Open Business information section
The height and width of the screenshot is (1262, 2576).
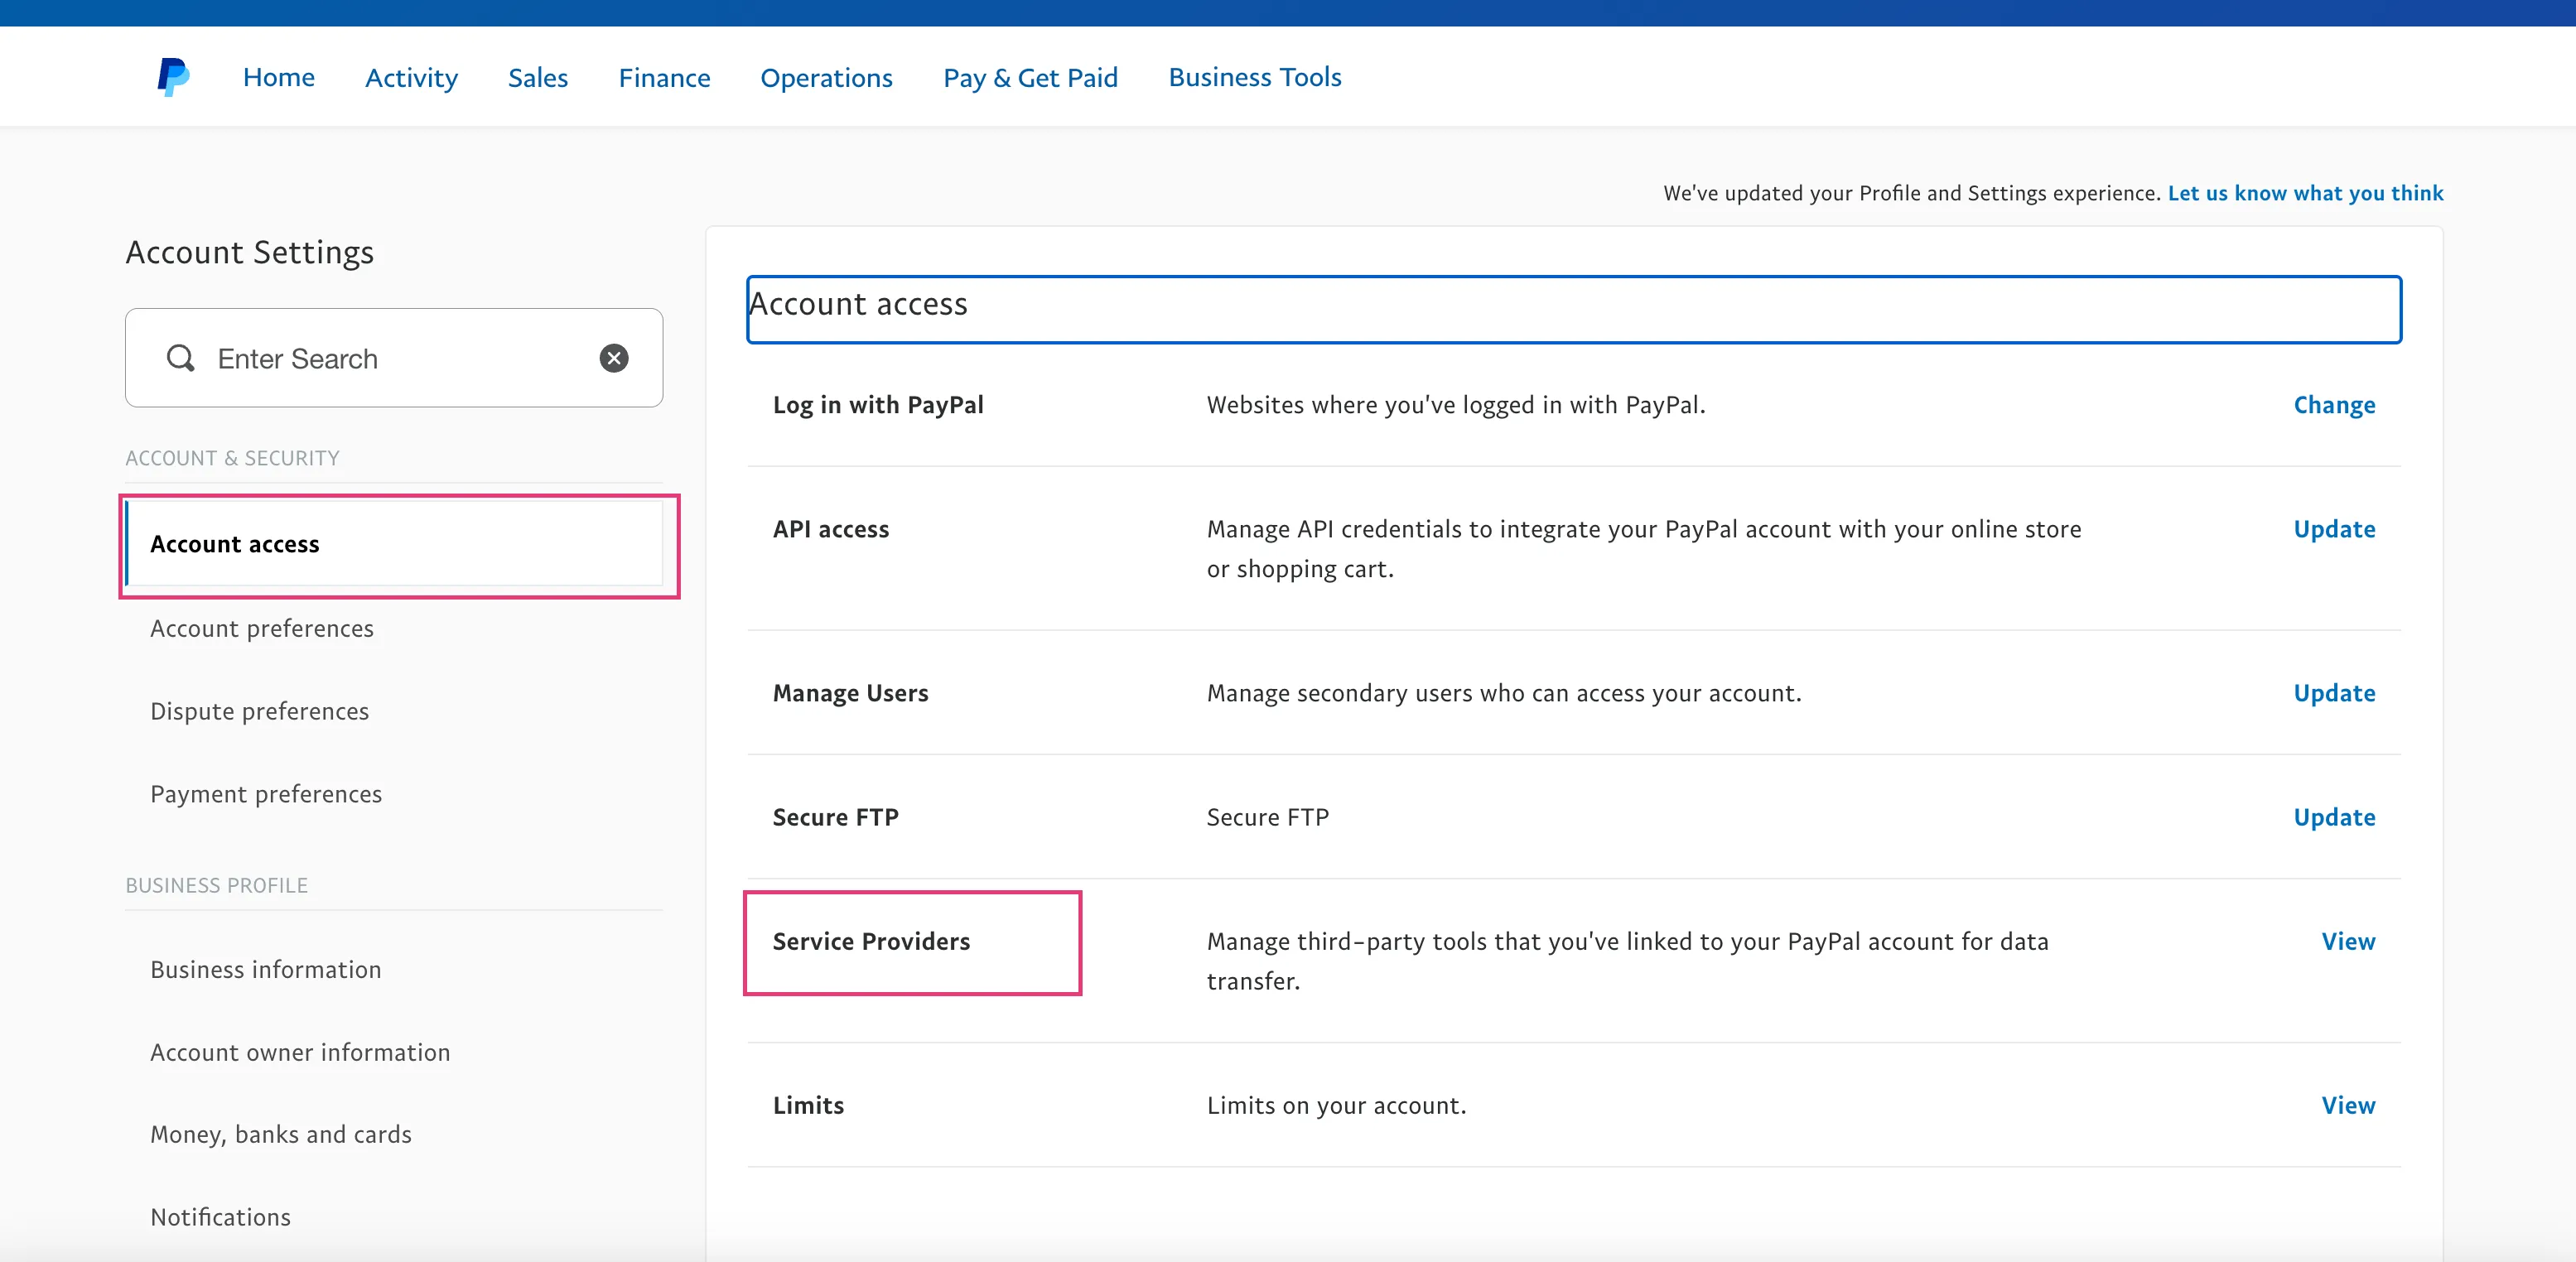tap(266, 970)
